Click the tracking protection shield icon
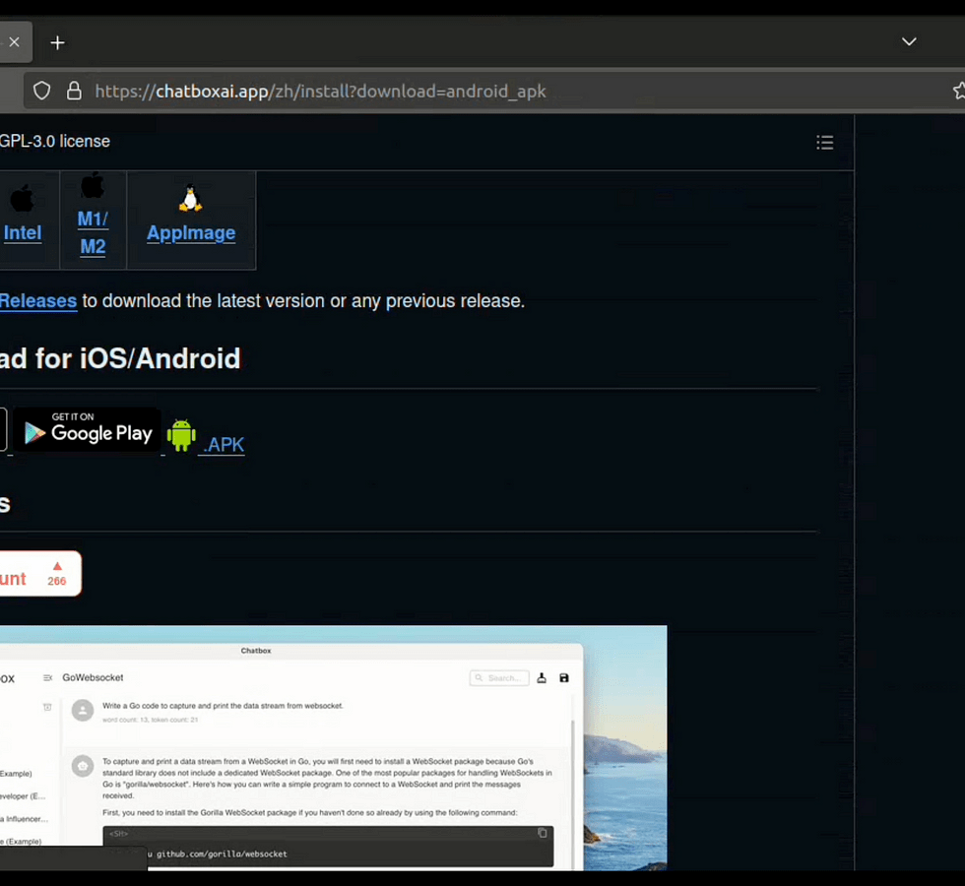This screenshot has height=886, width=965. click(41, 92)
